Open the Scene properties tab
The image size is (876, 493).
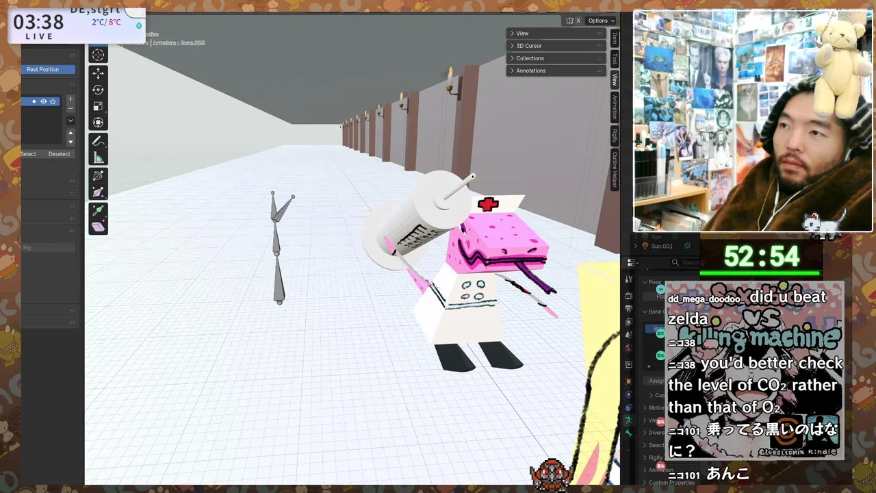(629, 335)
